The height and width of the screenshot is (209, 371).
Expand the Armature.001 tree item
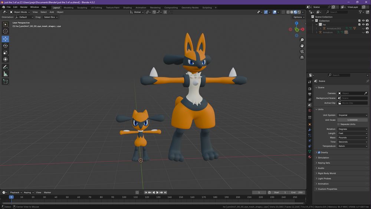pyautogui.click(x=321, y=29)
